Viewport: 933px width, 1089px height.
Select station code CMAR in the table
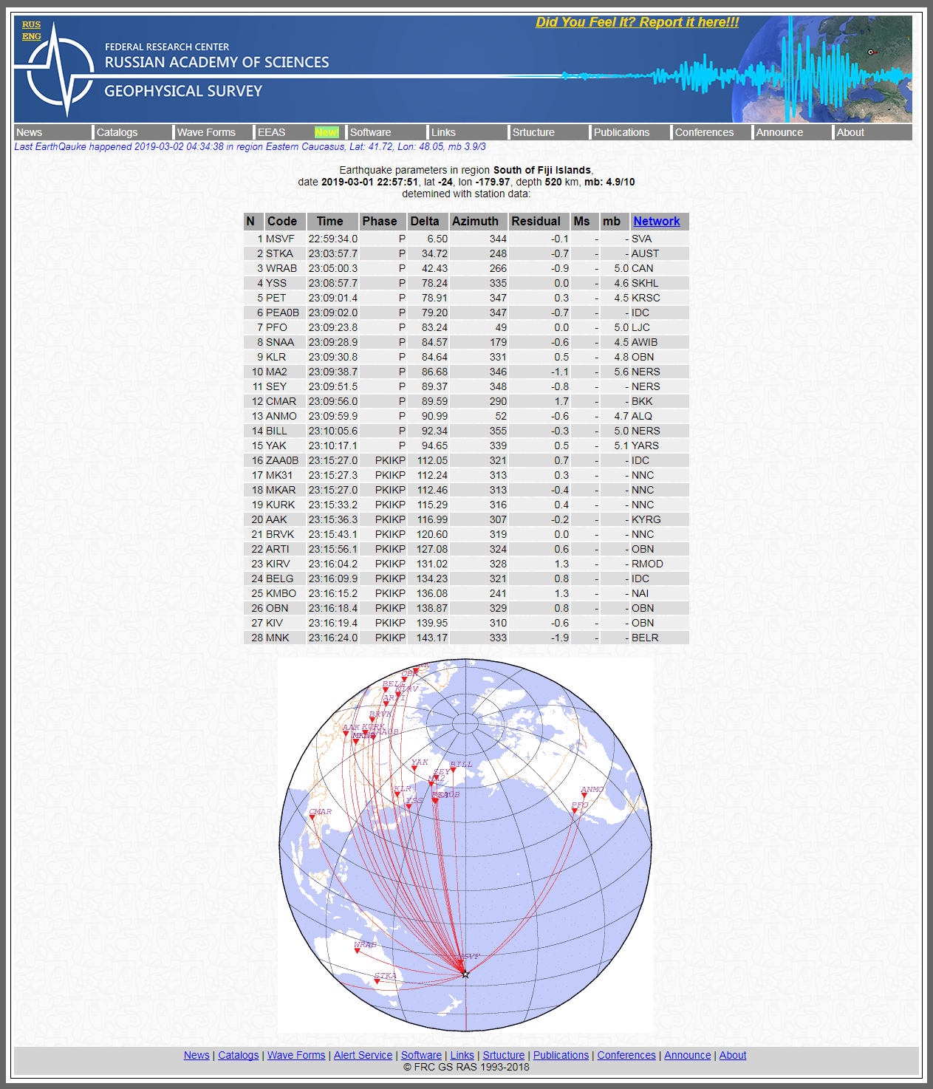[x=281, y=401]
